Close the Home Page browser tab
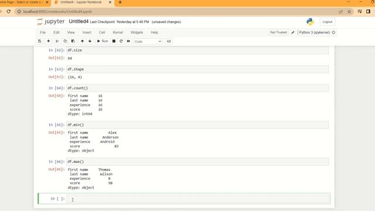375x211 pixels. pyautogui.click(x=47, y=2)
